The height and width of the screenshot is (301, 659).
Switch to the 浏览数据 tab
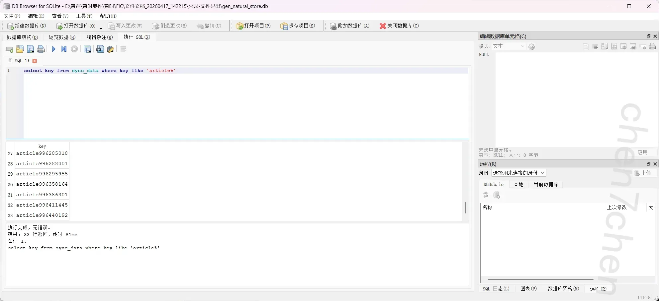point(62,37)
